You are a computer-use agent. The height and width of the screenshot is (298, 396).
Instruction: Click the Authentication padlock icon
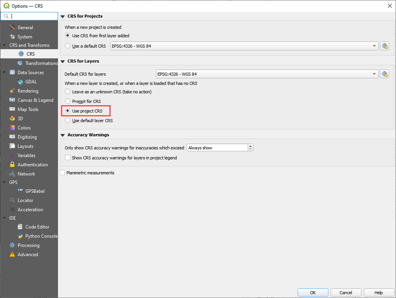pyautogui.click(x=12, y=165)
